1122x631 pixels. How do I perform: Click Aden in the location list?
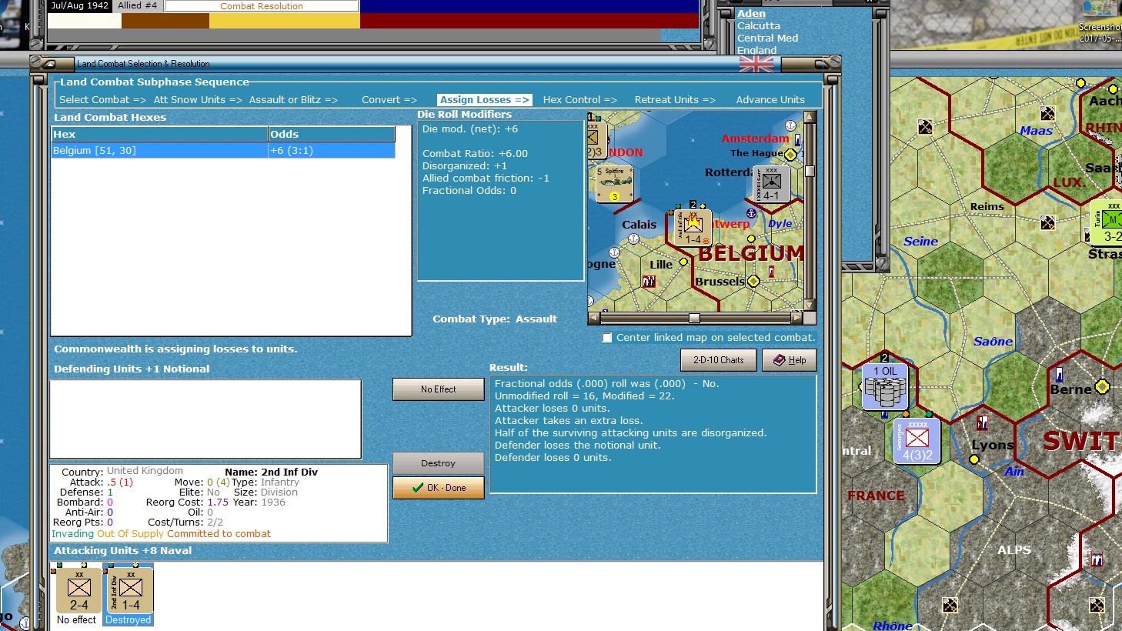[751, 14]
